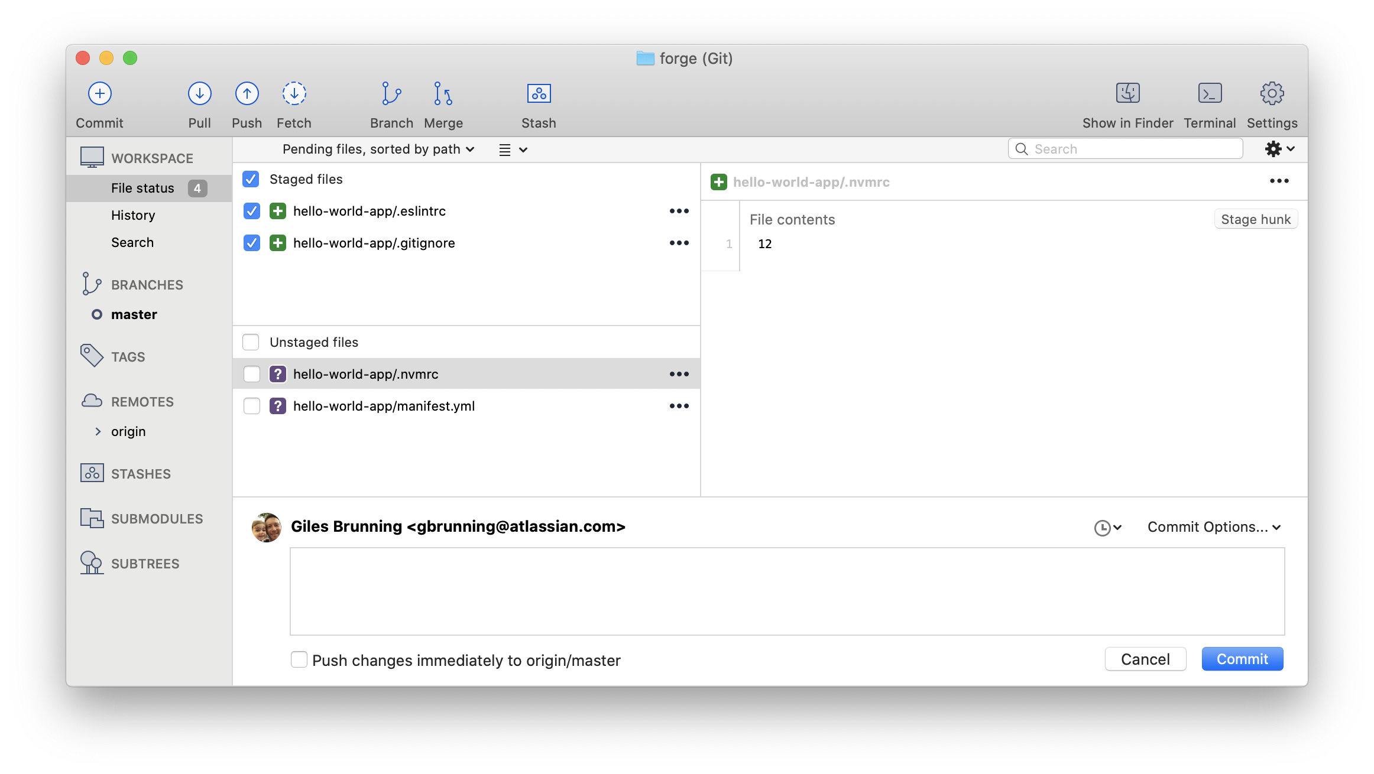Click the Stage hunk button
Viewport: 1374px width, 774px height.
click(1256, 219)
